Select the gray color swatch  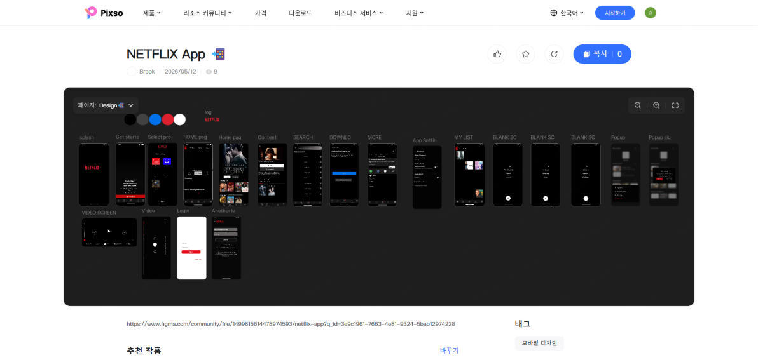coord(142,119)
